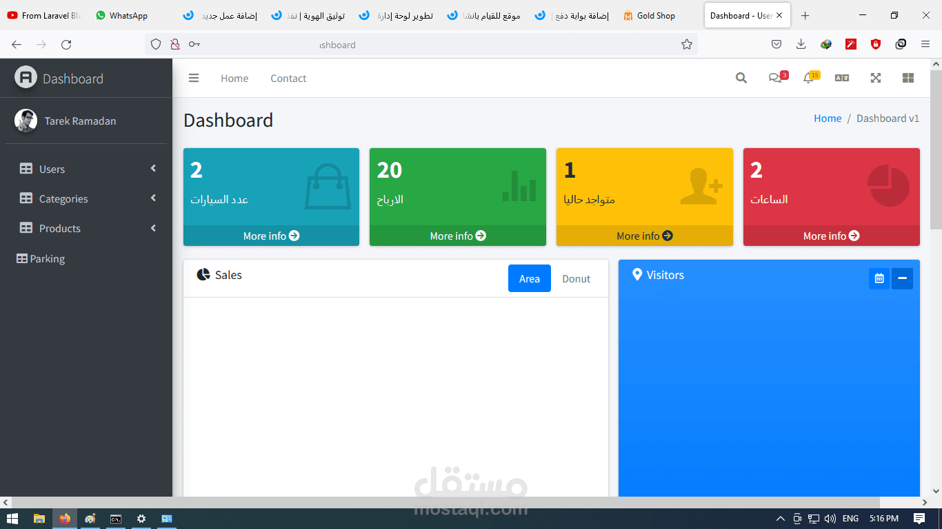The height and width of the screenshot is (529, 942).
Task: Open the Visitors card calendar icon button
Action: [879, 278]
